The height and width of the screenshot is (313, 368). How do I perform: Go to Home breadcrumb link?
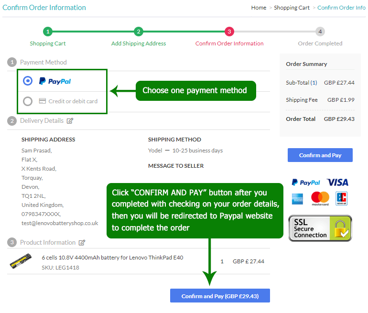(259, 8)
